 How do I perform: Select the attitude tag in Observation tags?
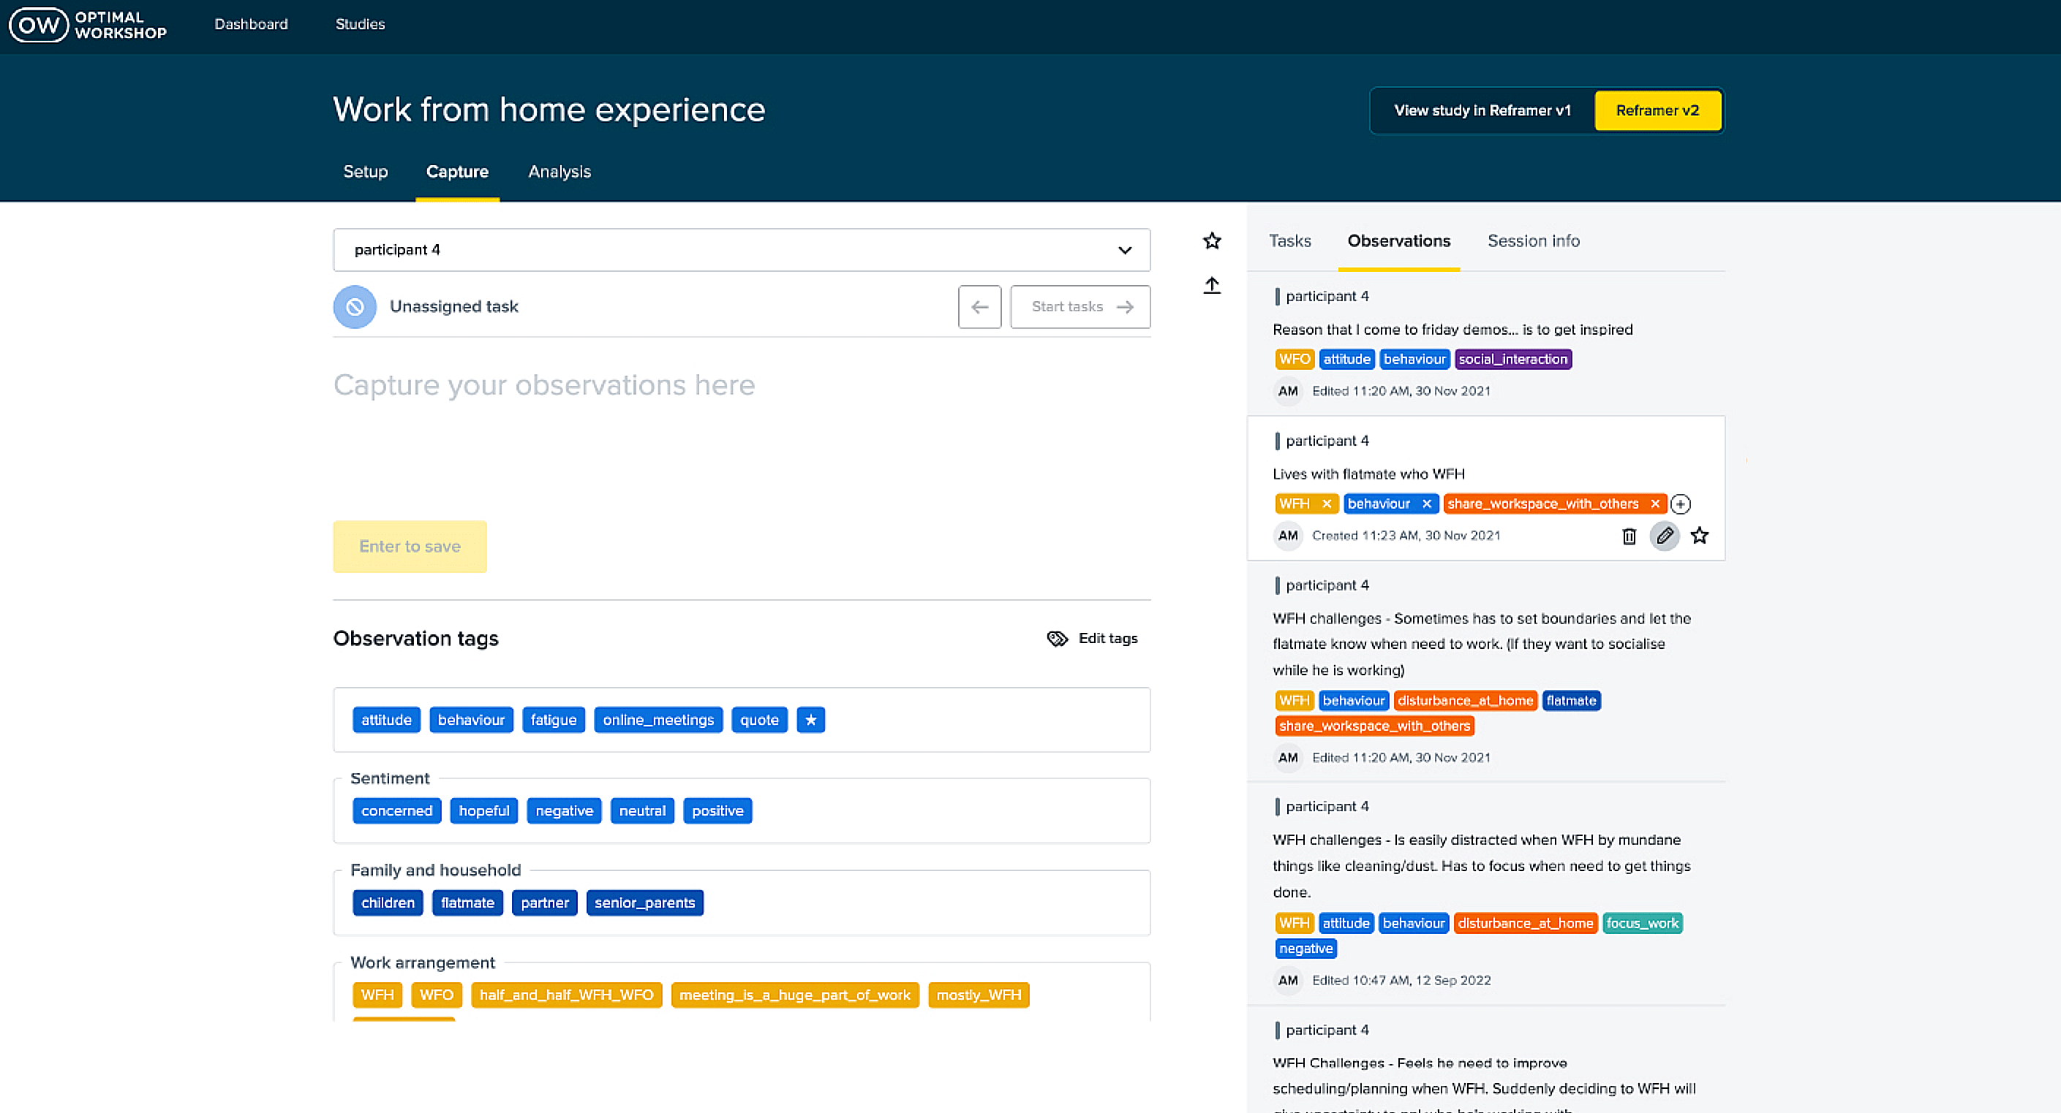[x=386, y=721]
